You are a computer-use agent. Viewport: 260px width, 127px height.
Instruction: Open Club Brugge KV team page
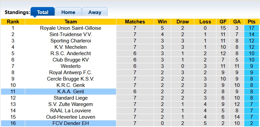(x=71, y=60)
